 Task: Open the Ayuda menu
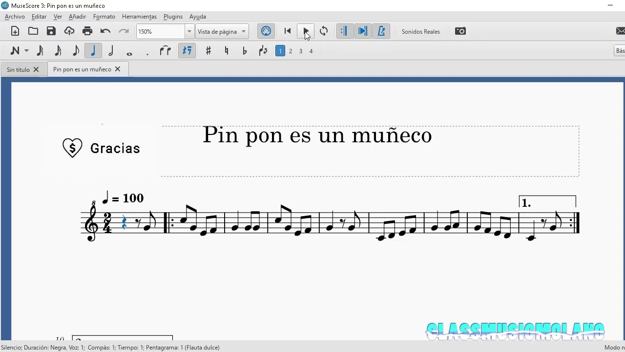(x=198, y=17)
